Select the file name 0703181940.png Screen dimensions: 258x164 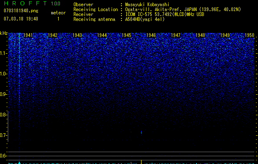[21, 11]
